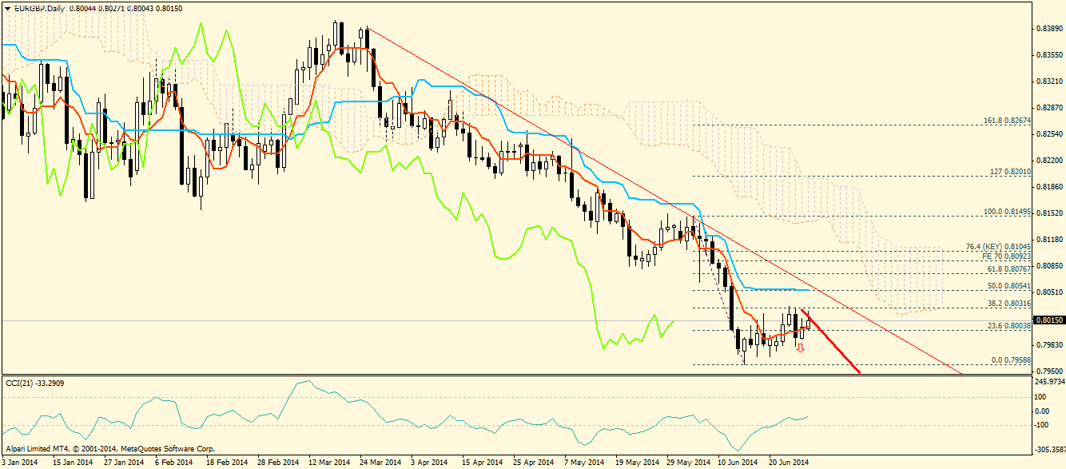Screen dimensions: 1066x469
Task: Click the 15 Jan 2014 date label
Action: tap(73, 463)
